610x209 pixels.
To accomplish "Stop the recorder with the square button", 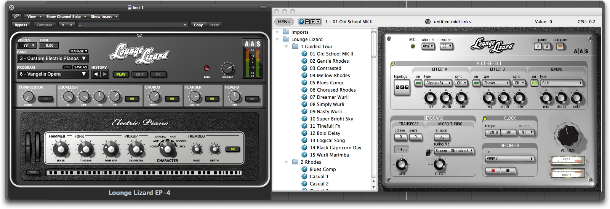I will click(508, 171).
